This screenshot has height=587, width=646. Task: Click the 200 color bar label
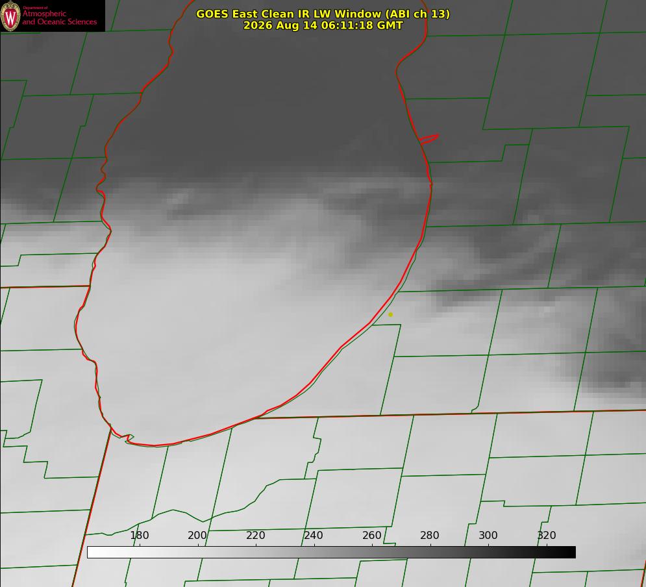tap(197, 535)
